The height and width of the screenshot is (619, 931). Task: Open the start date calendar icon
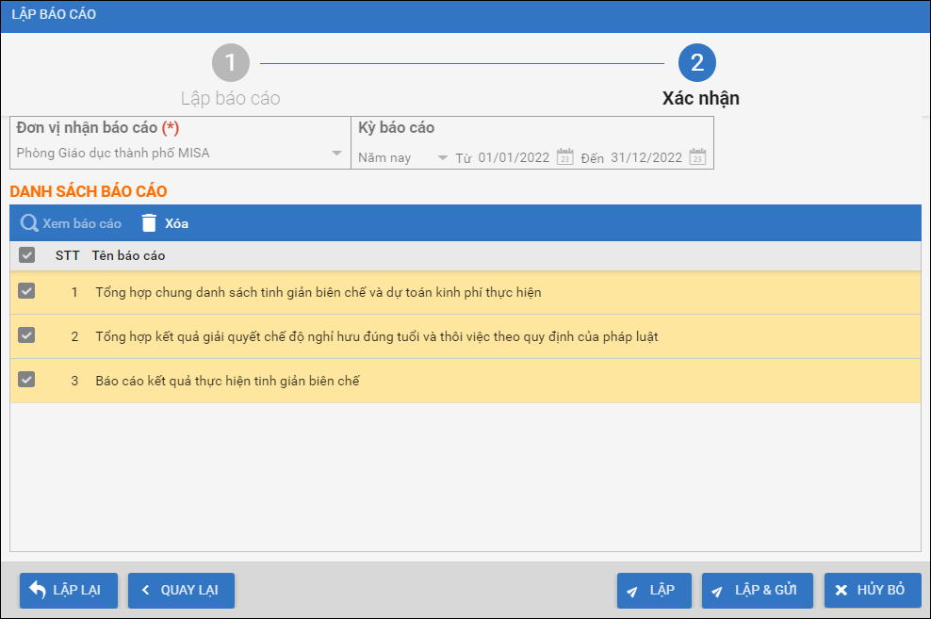(x=564, y=157)
